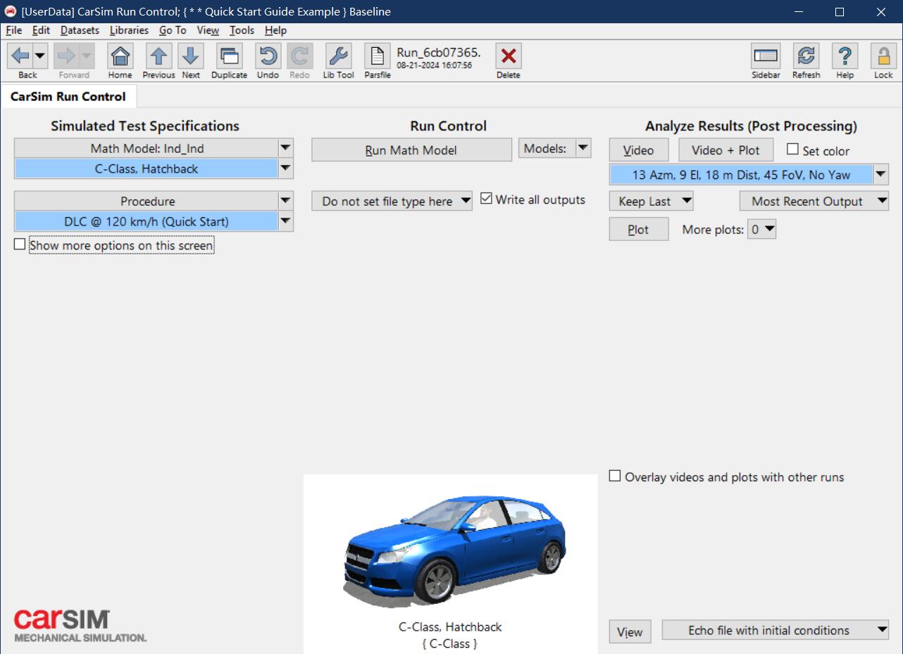Click the Lock padlock icon
This screenshot has width=903, height=654.
883,56
